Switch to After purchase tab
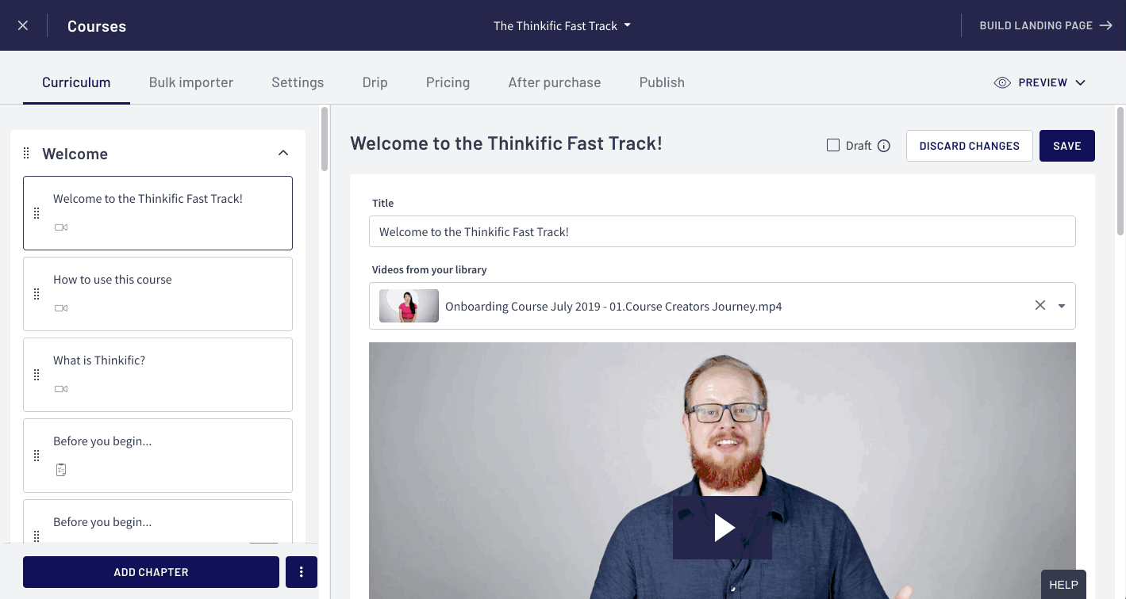This screenshot has height=599, width=1126. pyautogui.click(x=555, y=82)
